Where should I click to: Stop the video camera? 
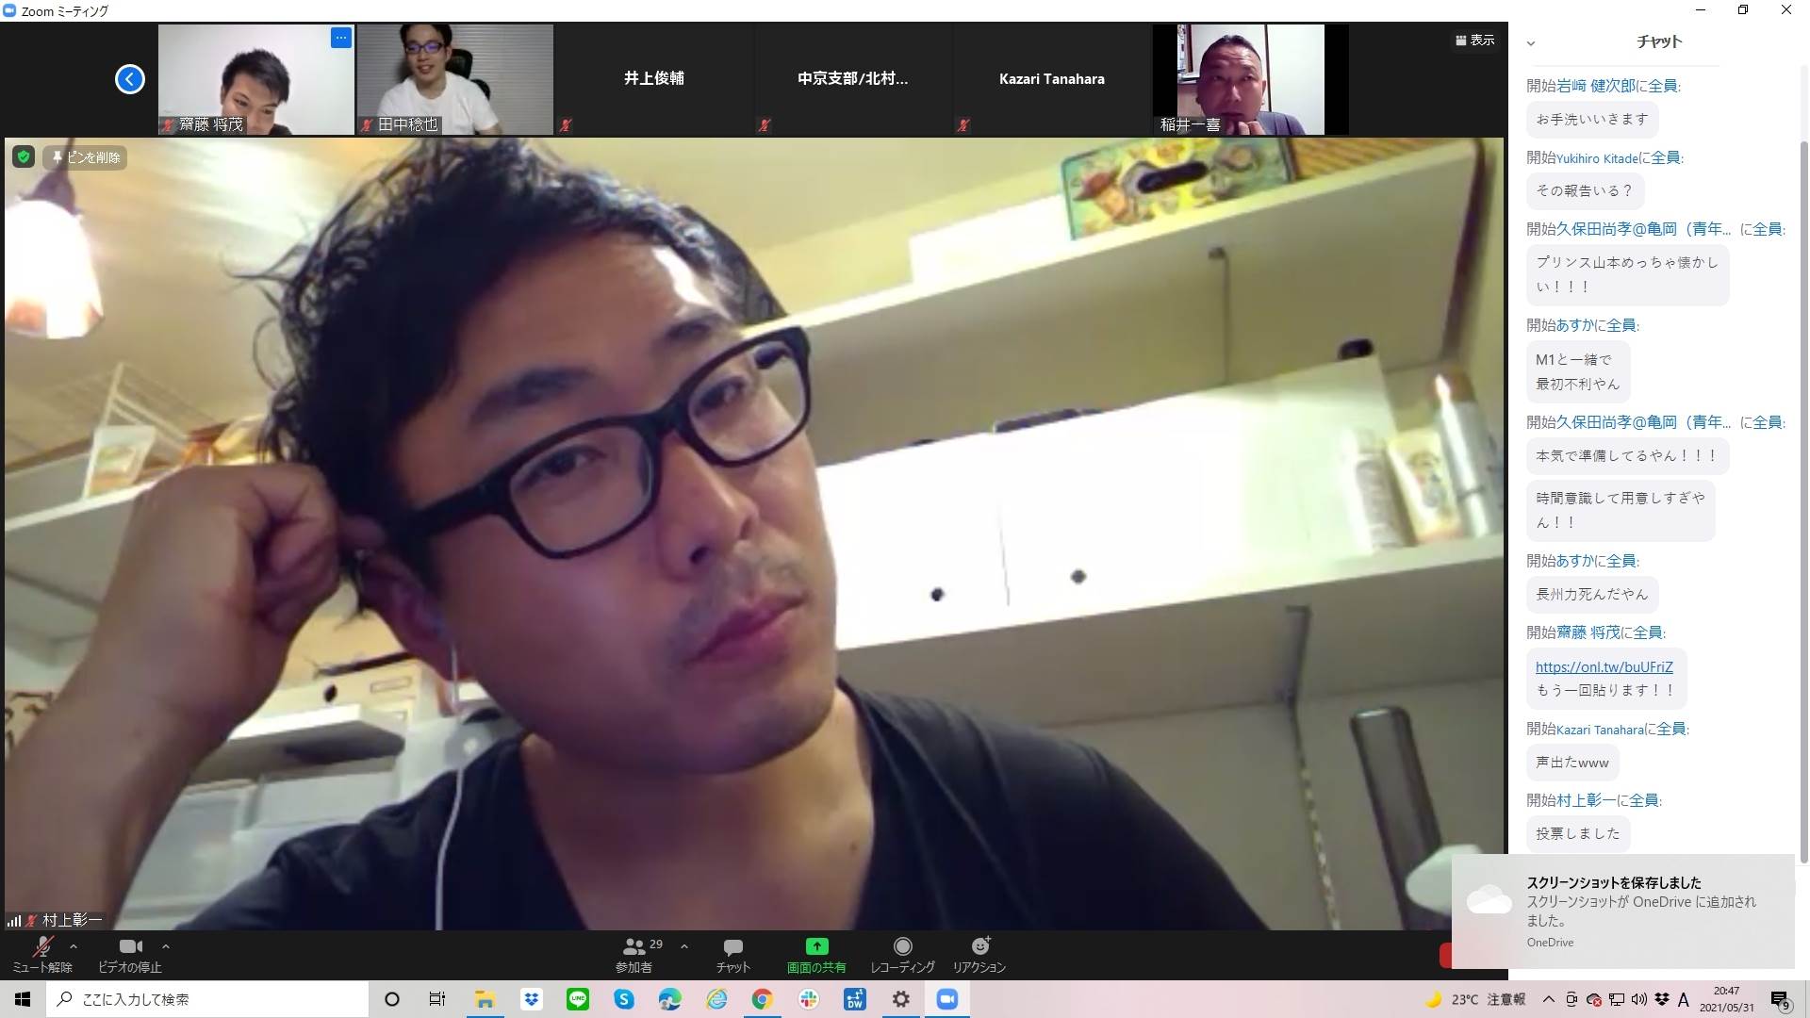(130, 946)
